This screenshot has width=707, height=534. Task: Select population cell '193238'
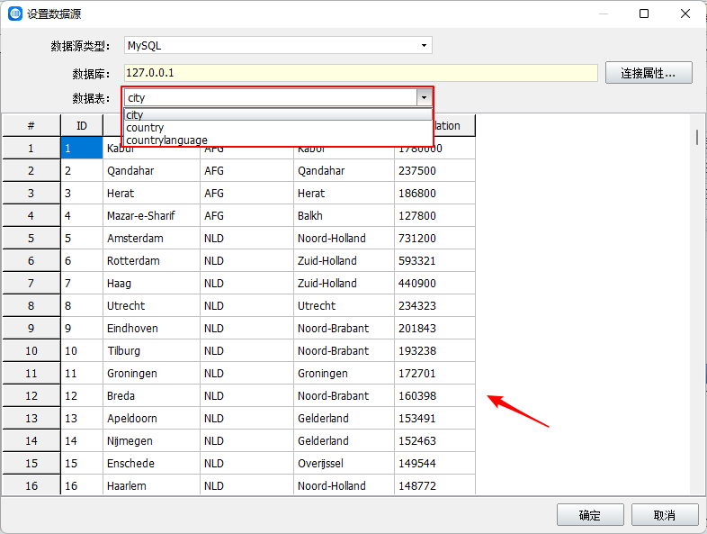click(x=434, y=350)
